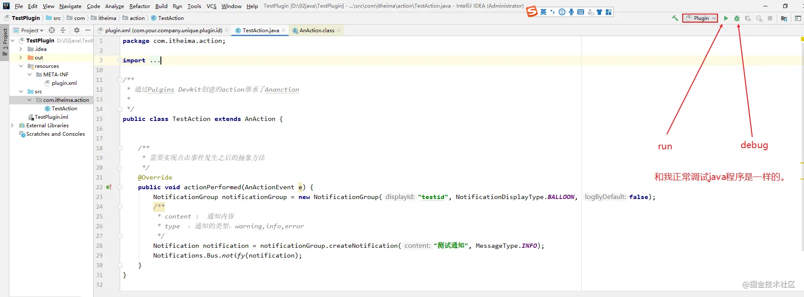Image resolution: width=804 pixels, height=297 pixels.
Task: Collapse the META-INF folder
Action: (29, 74)
